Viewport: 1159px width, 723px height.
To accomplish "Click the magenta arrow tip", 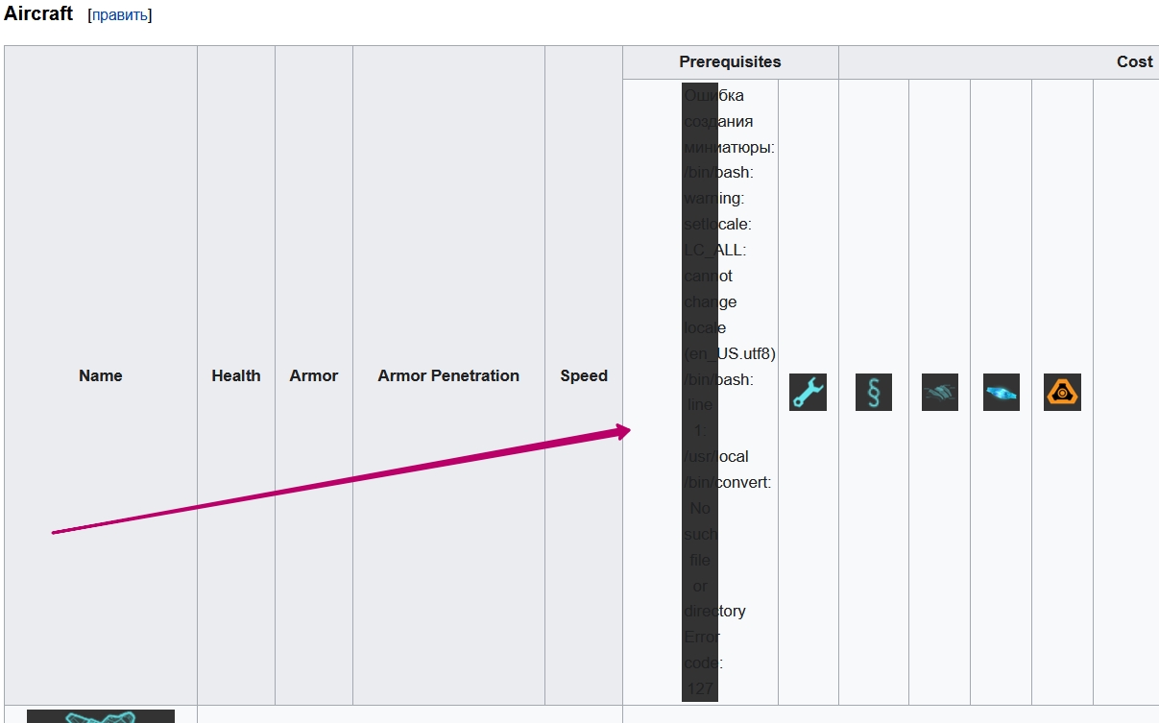I will (626, 431).
